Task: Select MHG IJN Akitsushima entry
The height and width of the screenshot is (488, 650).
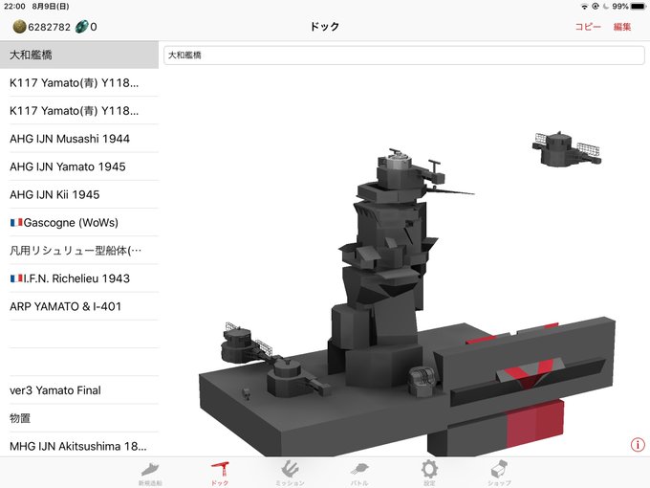Action: pyautogui.click(x=79, y=445)
